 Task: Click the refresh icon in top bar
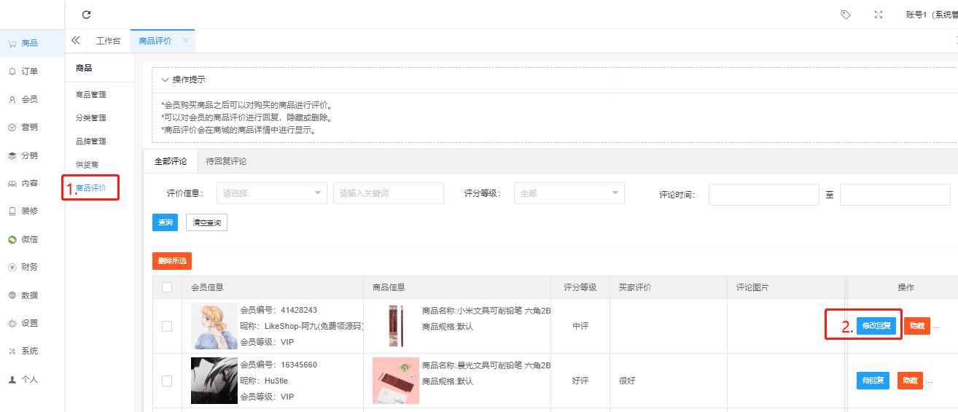87,15
